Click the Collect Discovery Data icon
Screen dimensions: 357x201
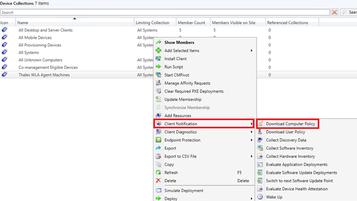pyautogui.click(x=260, y=140)
